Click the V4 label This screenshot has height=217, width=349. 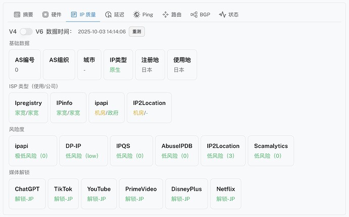point(13,31)
